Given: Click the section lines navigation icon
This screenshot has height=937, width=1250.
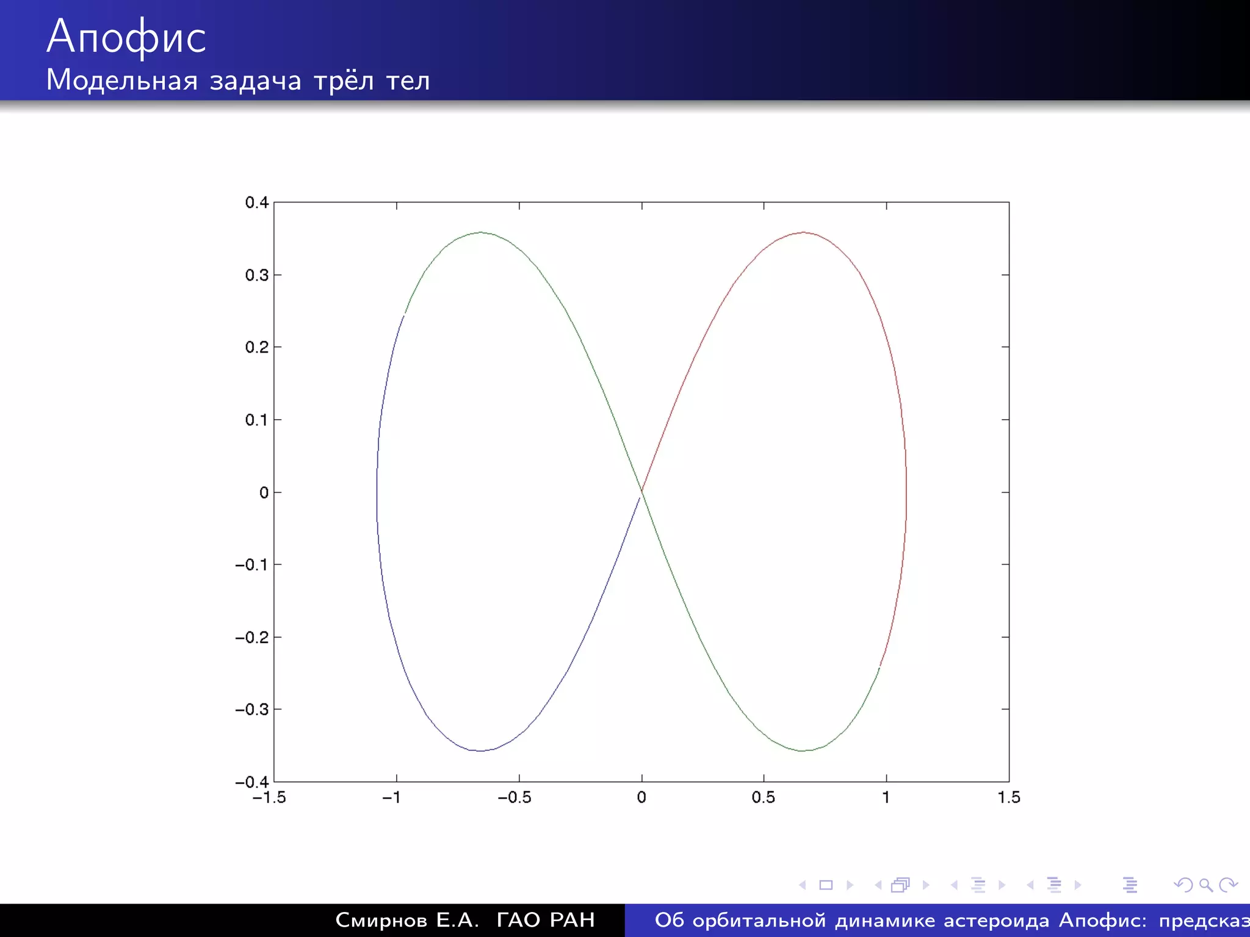Looking at the screenshot, I should (1054, 885).
